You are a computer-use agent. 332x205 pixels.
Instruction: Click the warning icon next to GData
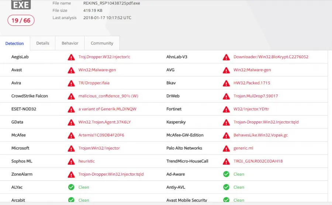[x=71, y=123]
